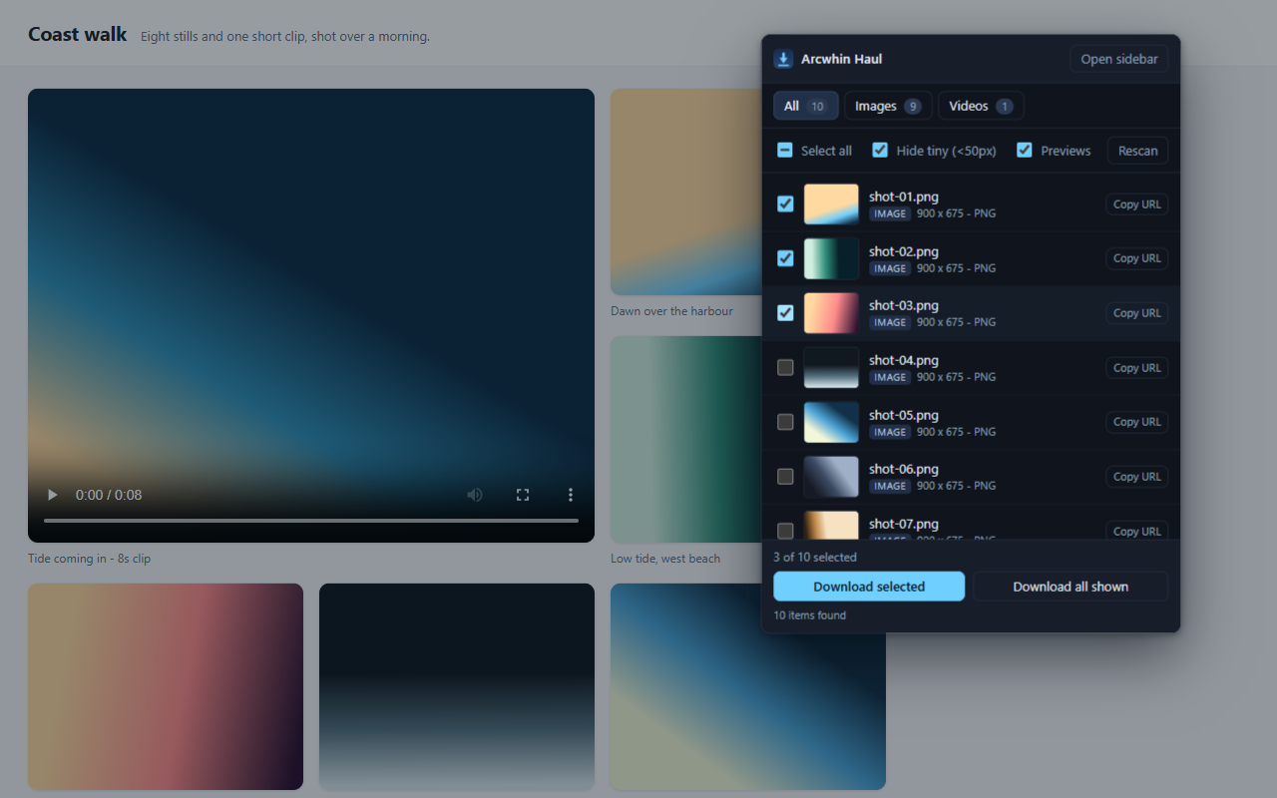Enter fullscreen on the video player

pos(523,495)
